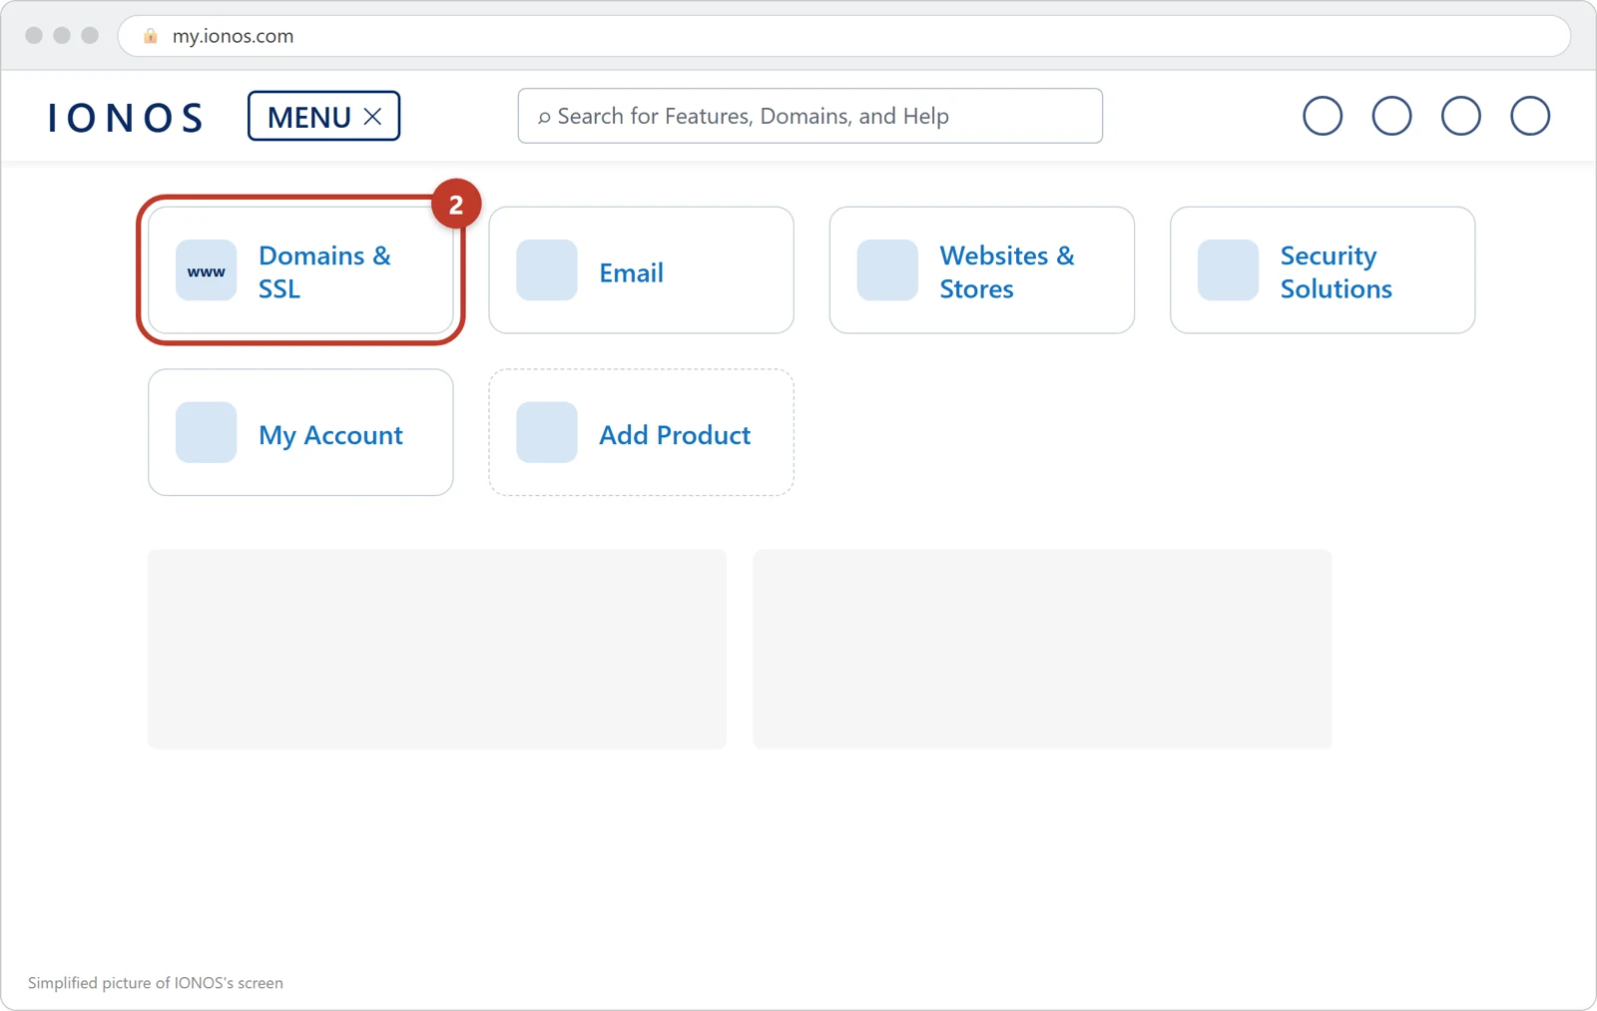Choose the Add Product card

pyautogui.click(x=641, y=432)
